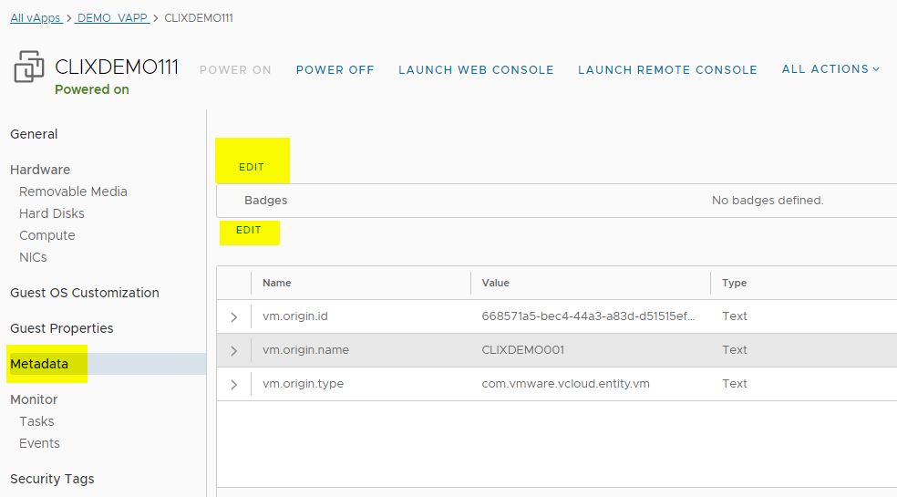Image resolution: width=897 pixels, height=497 pixels.
Task: Open Guest OS Customization
Action: pyautogui.click(x=85, y=293)
